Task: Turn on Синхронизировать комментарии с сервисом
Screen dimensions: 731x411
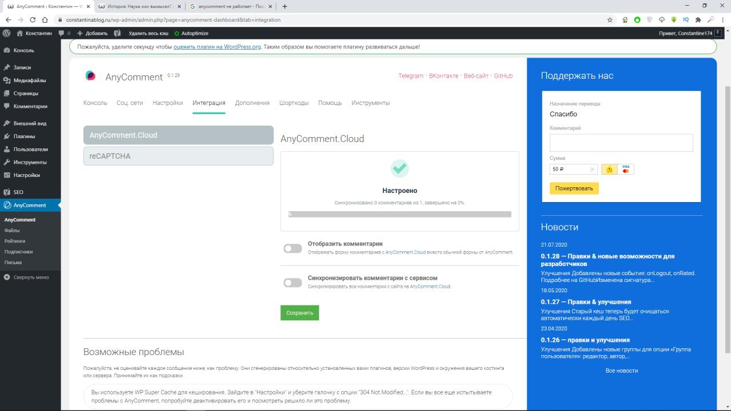Action: [x=292, y=283]
